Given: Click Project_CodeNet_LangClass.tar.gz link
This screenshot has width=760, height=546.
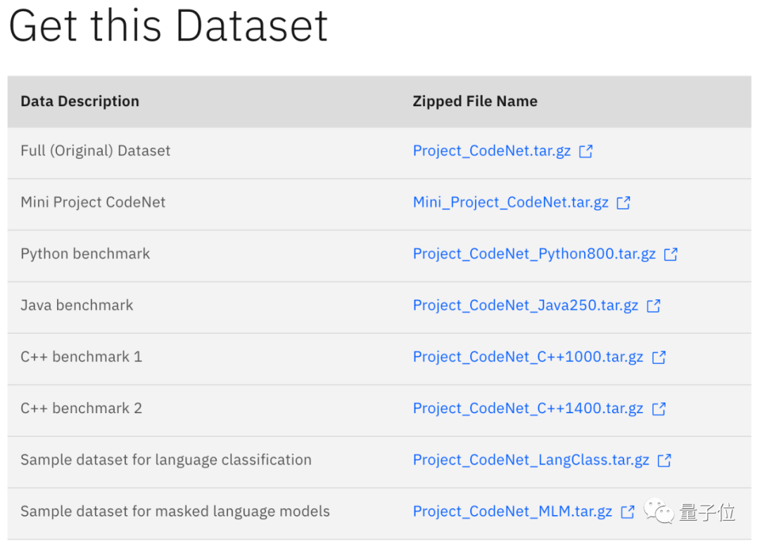Looking at the screenshot, I should point(531,460).
